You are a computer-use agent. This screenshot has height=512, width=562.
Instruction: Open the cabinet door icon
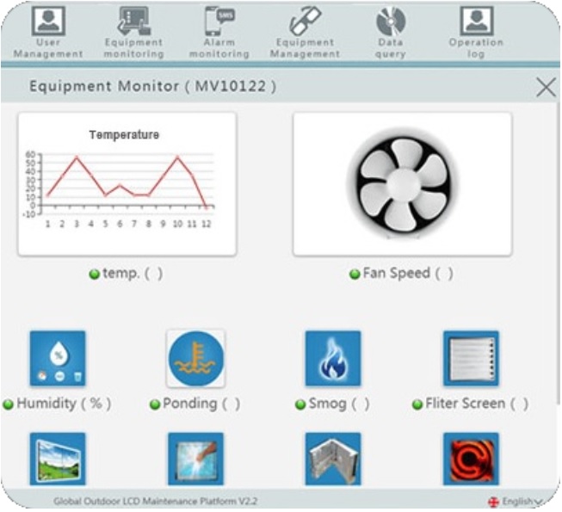coord(333,459)
